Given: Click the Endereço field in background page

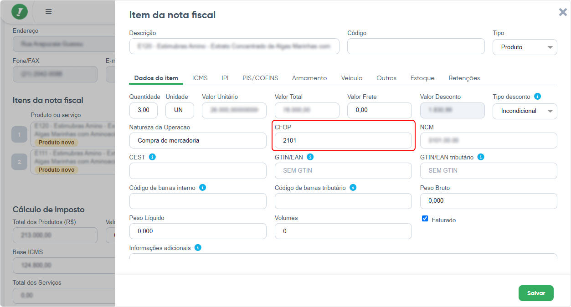Looking at the screenshot, I should click(63, 44).
